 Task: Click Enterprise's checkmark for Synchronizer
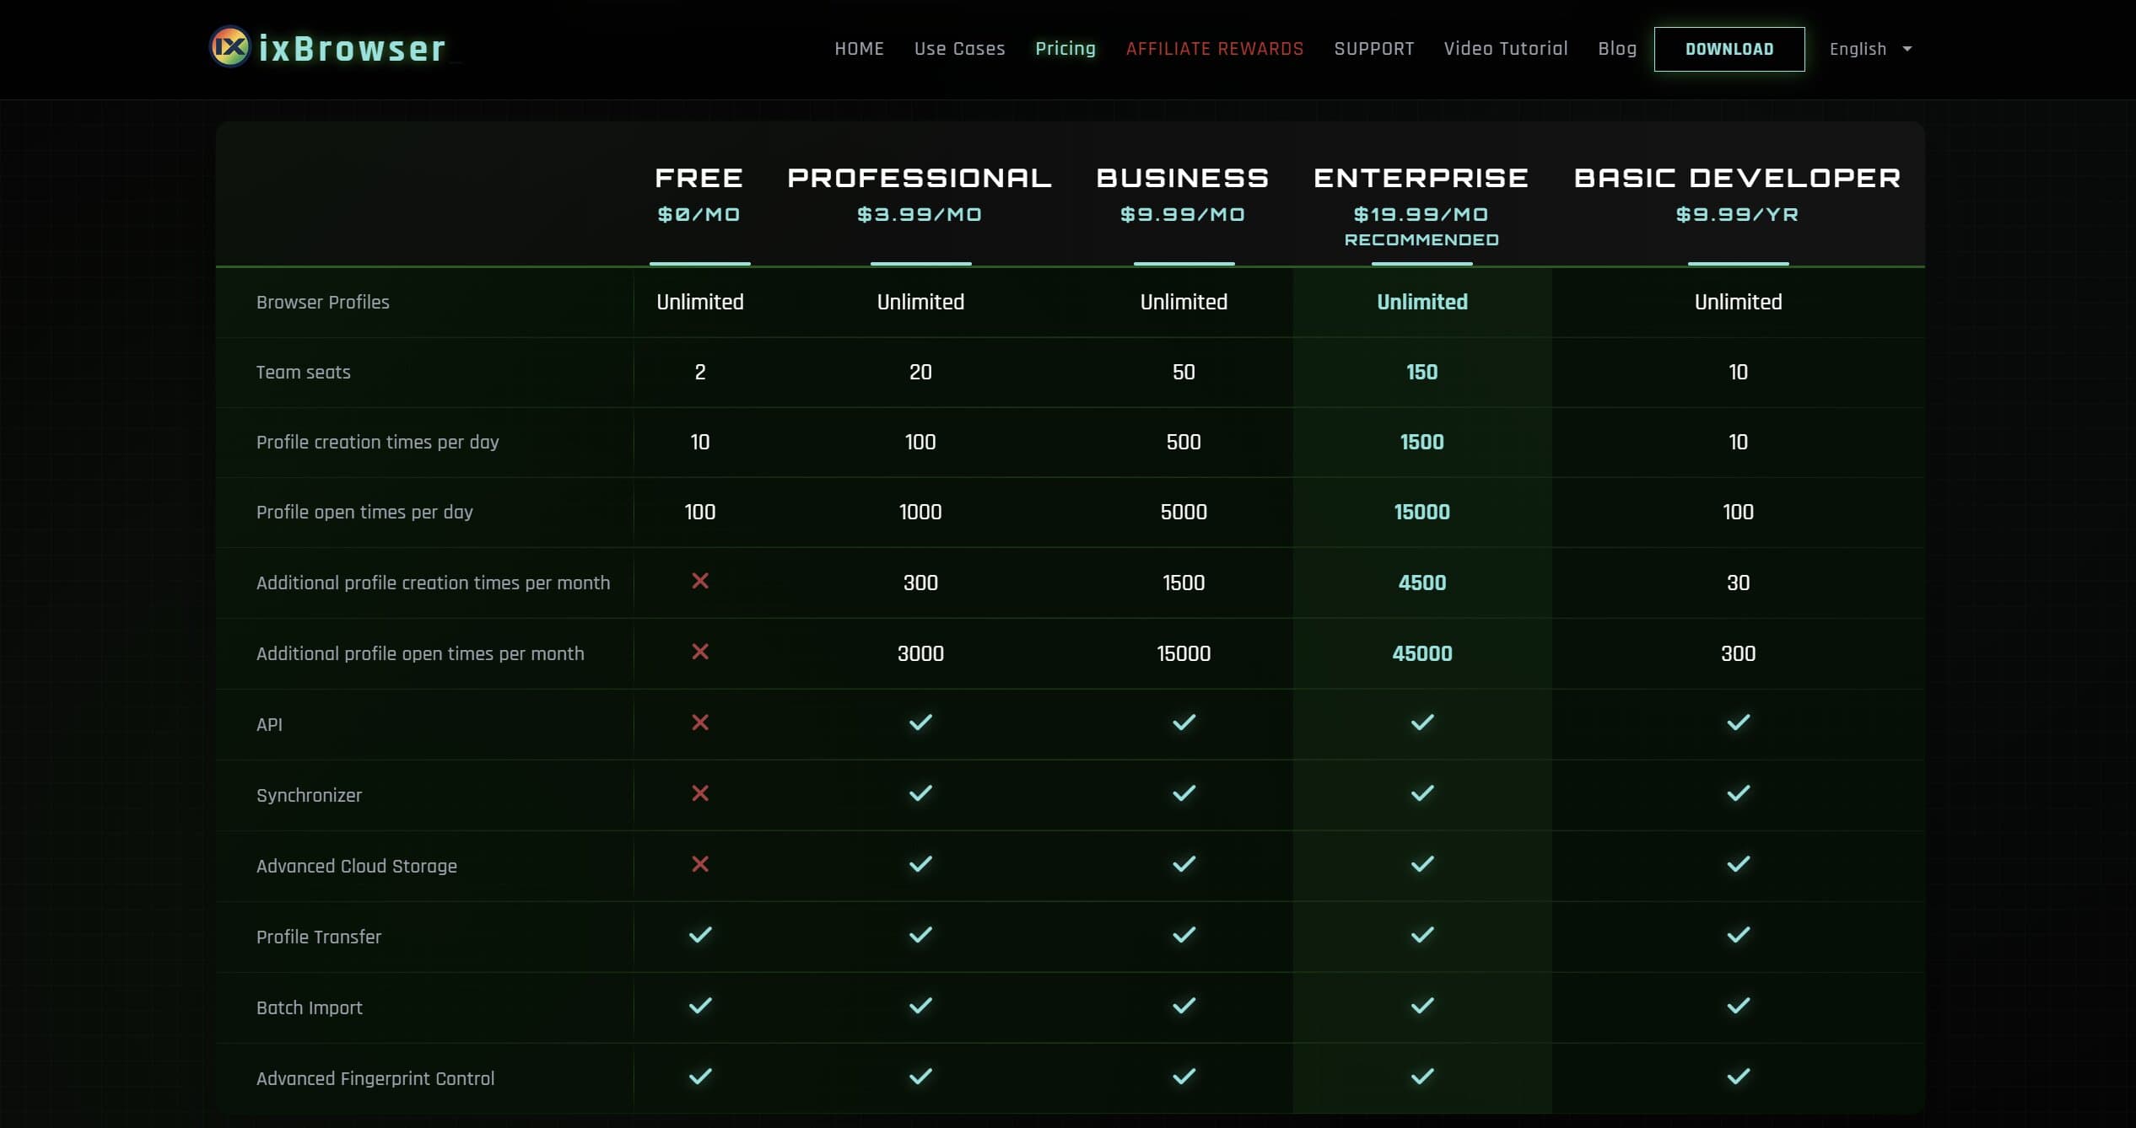click(1422, 793)
